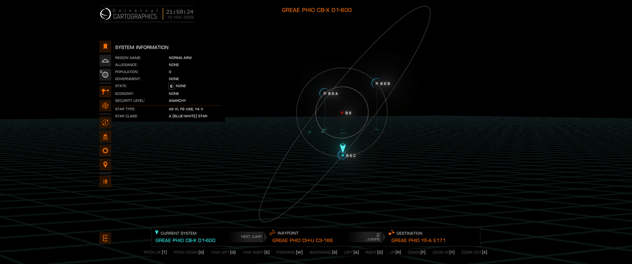The width and height of the screenshot is (632, 264).
Task: Click waypoint GREAE PHIO DH-U C3-166
Action: [302, 240]
